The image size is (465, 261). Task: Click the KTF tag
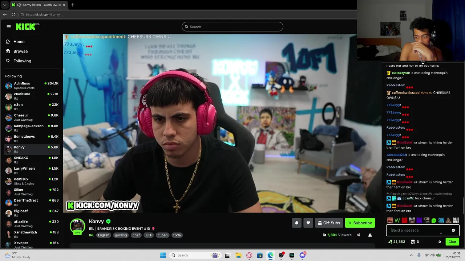click(149, 235)
